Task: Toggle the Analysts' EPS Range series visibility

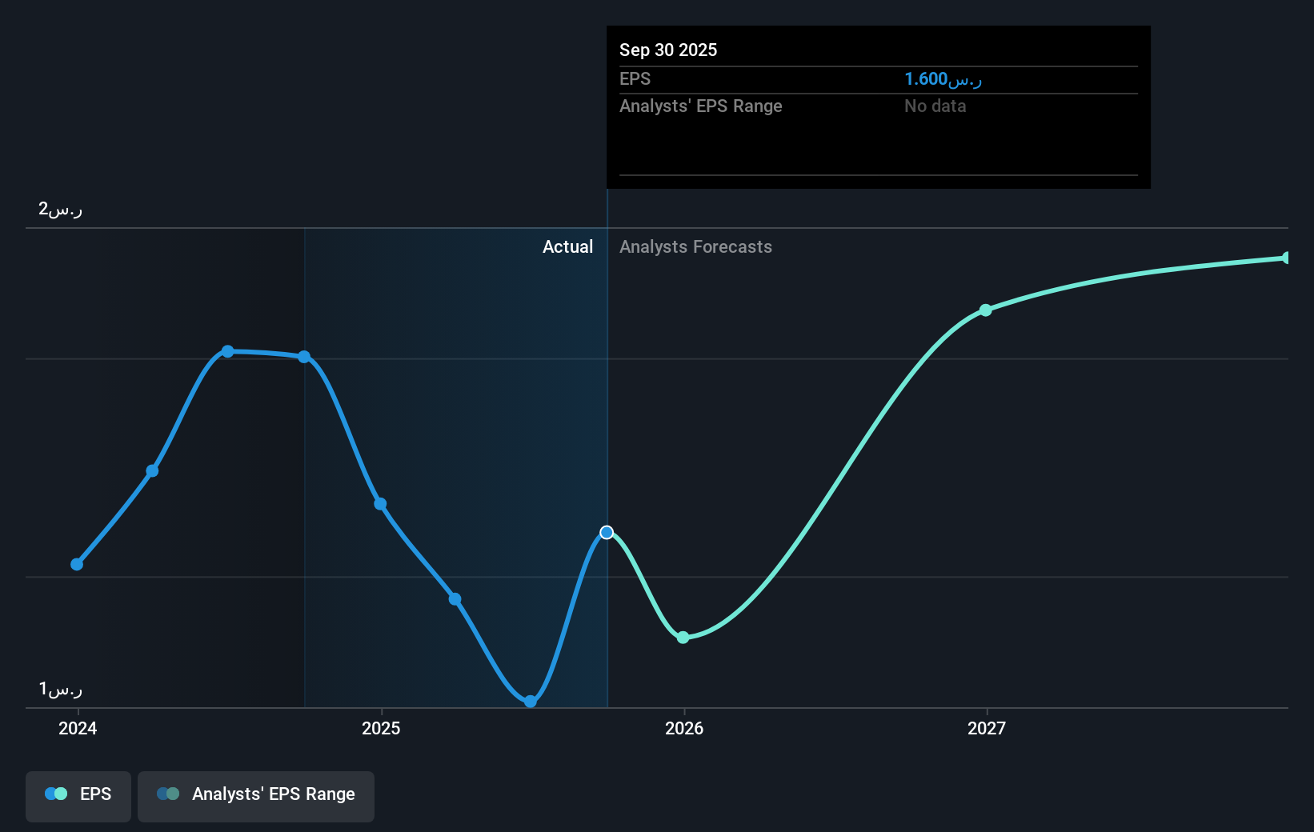Action: pyautogui.click(x=256, y=794)
